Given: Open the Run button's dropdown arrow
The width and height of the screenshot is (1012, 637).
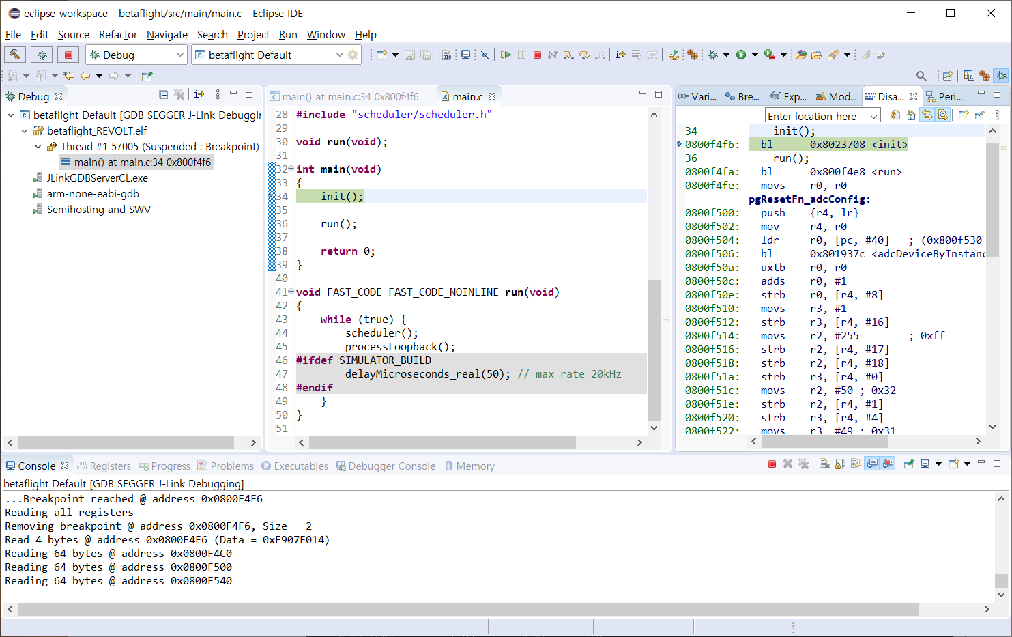Looking at the screenshot, I should (x=755, y=55).
